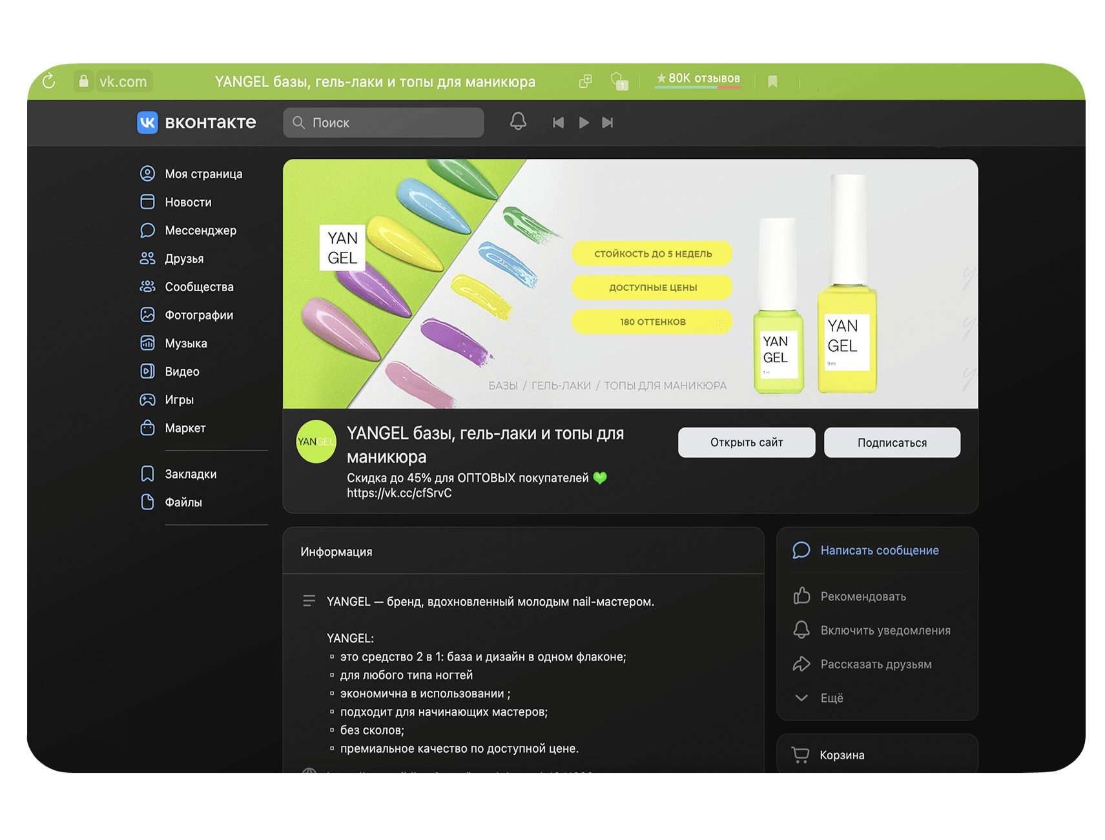The image size is (1105, 840).
Task: Open Маркет section
Action: (x=173, y=428)
